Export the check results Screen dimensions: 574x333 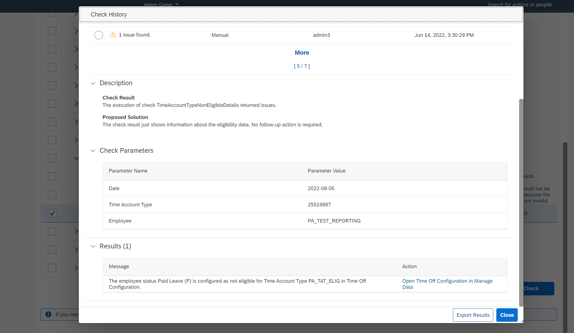(x=473, y=315)
